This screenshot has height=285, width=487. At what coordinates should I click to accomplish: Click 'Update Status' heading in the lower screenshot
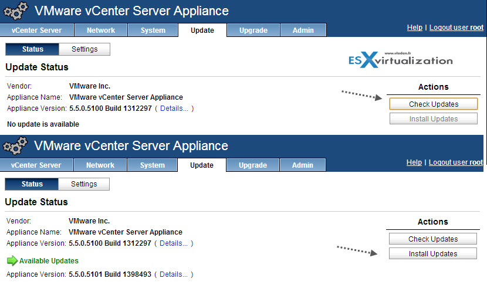pos(36,202)
